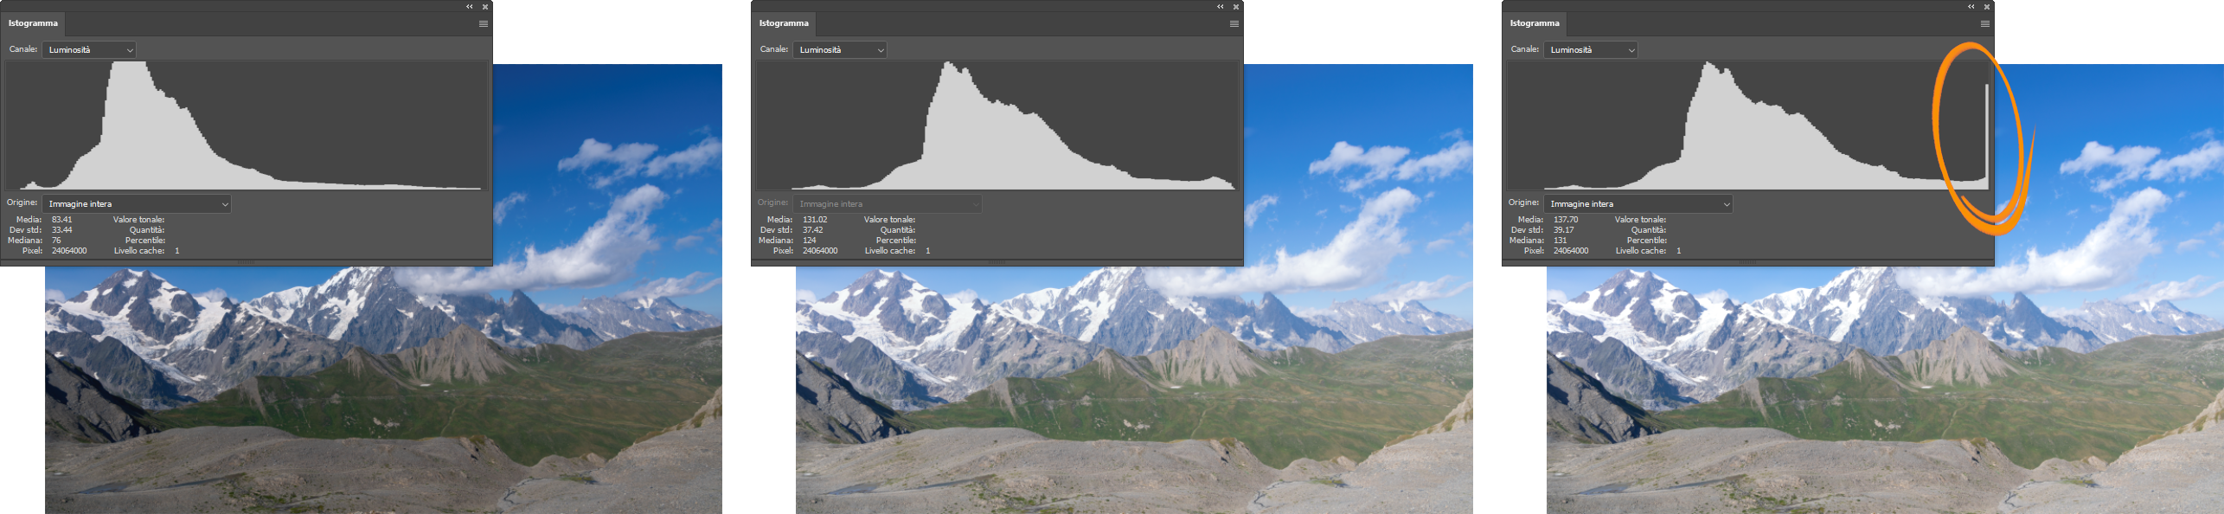Click the 'Livello cache:' label in rightmost panel
The height and width of the screenshot is (514, 2224).
(1643, 251)
